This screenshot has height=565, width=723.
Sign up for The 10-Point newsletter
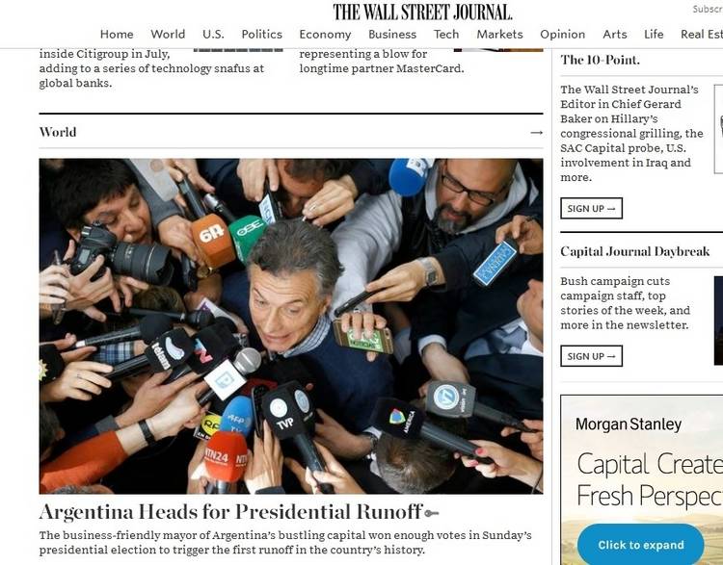[x=591, y=209]
